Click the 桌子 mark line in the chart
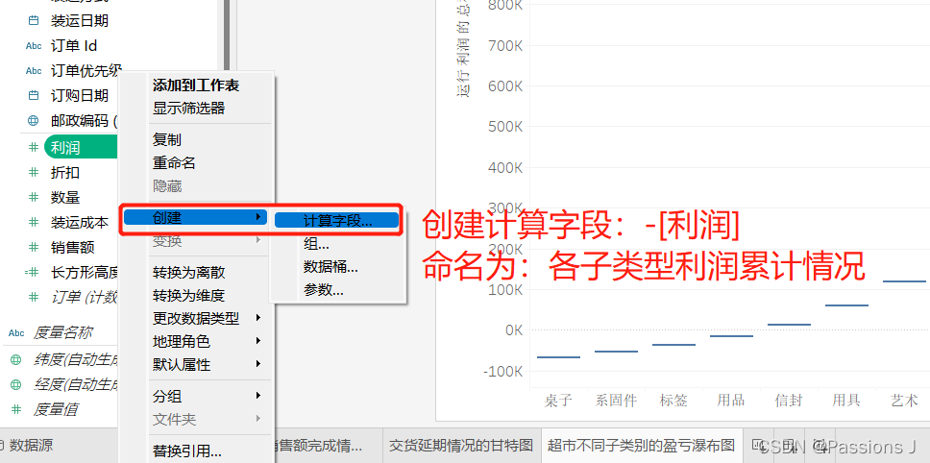Image resolution: width=930 pixels, height=463 pixels. (x=558, y=357)
